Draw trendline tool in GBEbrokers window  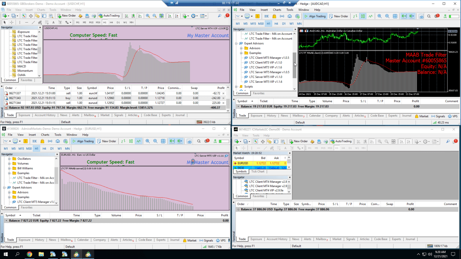pos(33,22)
